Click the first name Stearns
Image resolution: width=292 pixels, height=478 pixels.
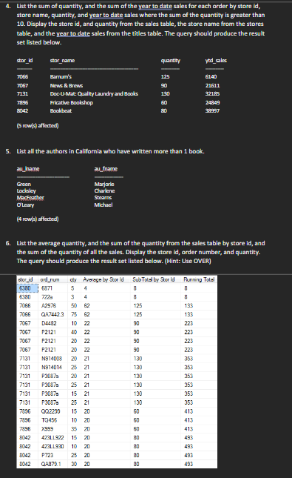103,198
